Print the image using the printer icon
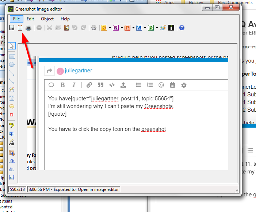 [28, 28]
